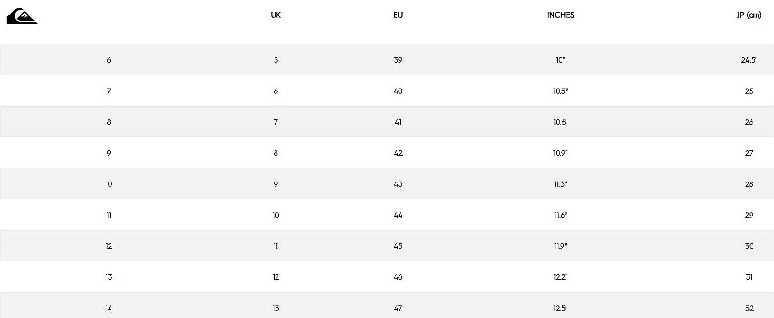Click JP value 32 cell
Screen dimensions: 774x318
tap(749, 308)
